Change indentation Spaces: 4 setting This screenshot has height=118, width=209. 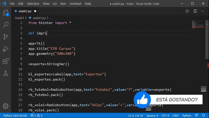click(152, 115)
